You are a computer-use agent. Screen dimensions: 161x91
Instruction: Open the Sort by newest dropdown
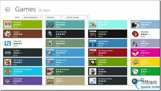[x=77, y=17]
